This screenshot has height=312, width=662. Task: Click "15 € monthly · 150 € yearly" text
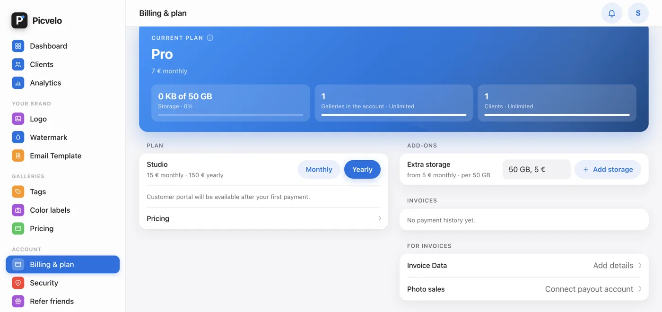point(185,175)
